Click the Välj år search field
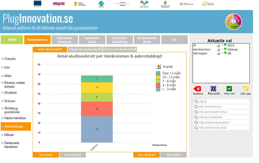The width and height of the screenshot is (259, 163). tap(221, 101)
